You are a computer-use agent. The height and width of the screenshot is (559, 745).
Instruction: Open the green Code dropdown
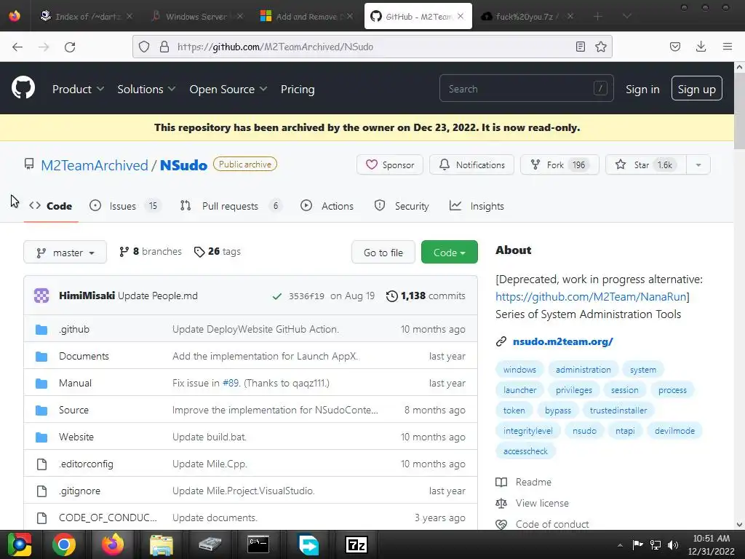tap(449, 253)
